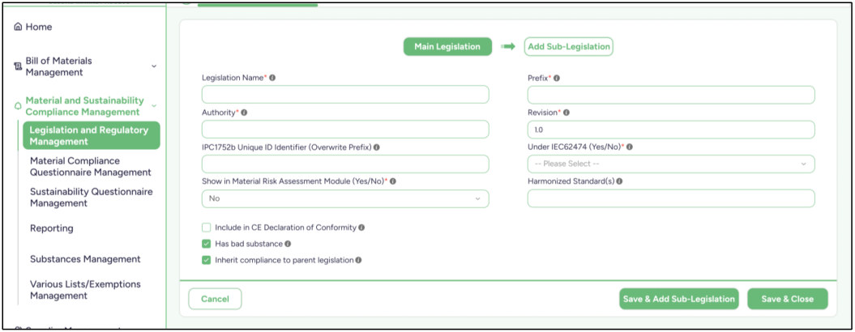This screenshot has height=332, width=855.
Task: Open Show in Material Risk Assessment dropdown
Action: tap(345, 198)
